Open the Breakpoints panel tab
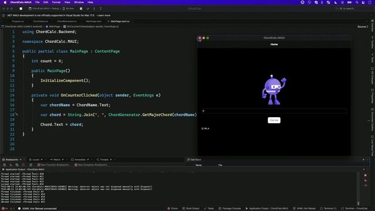The image size is (375, 211). (12, 159)
